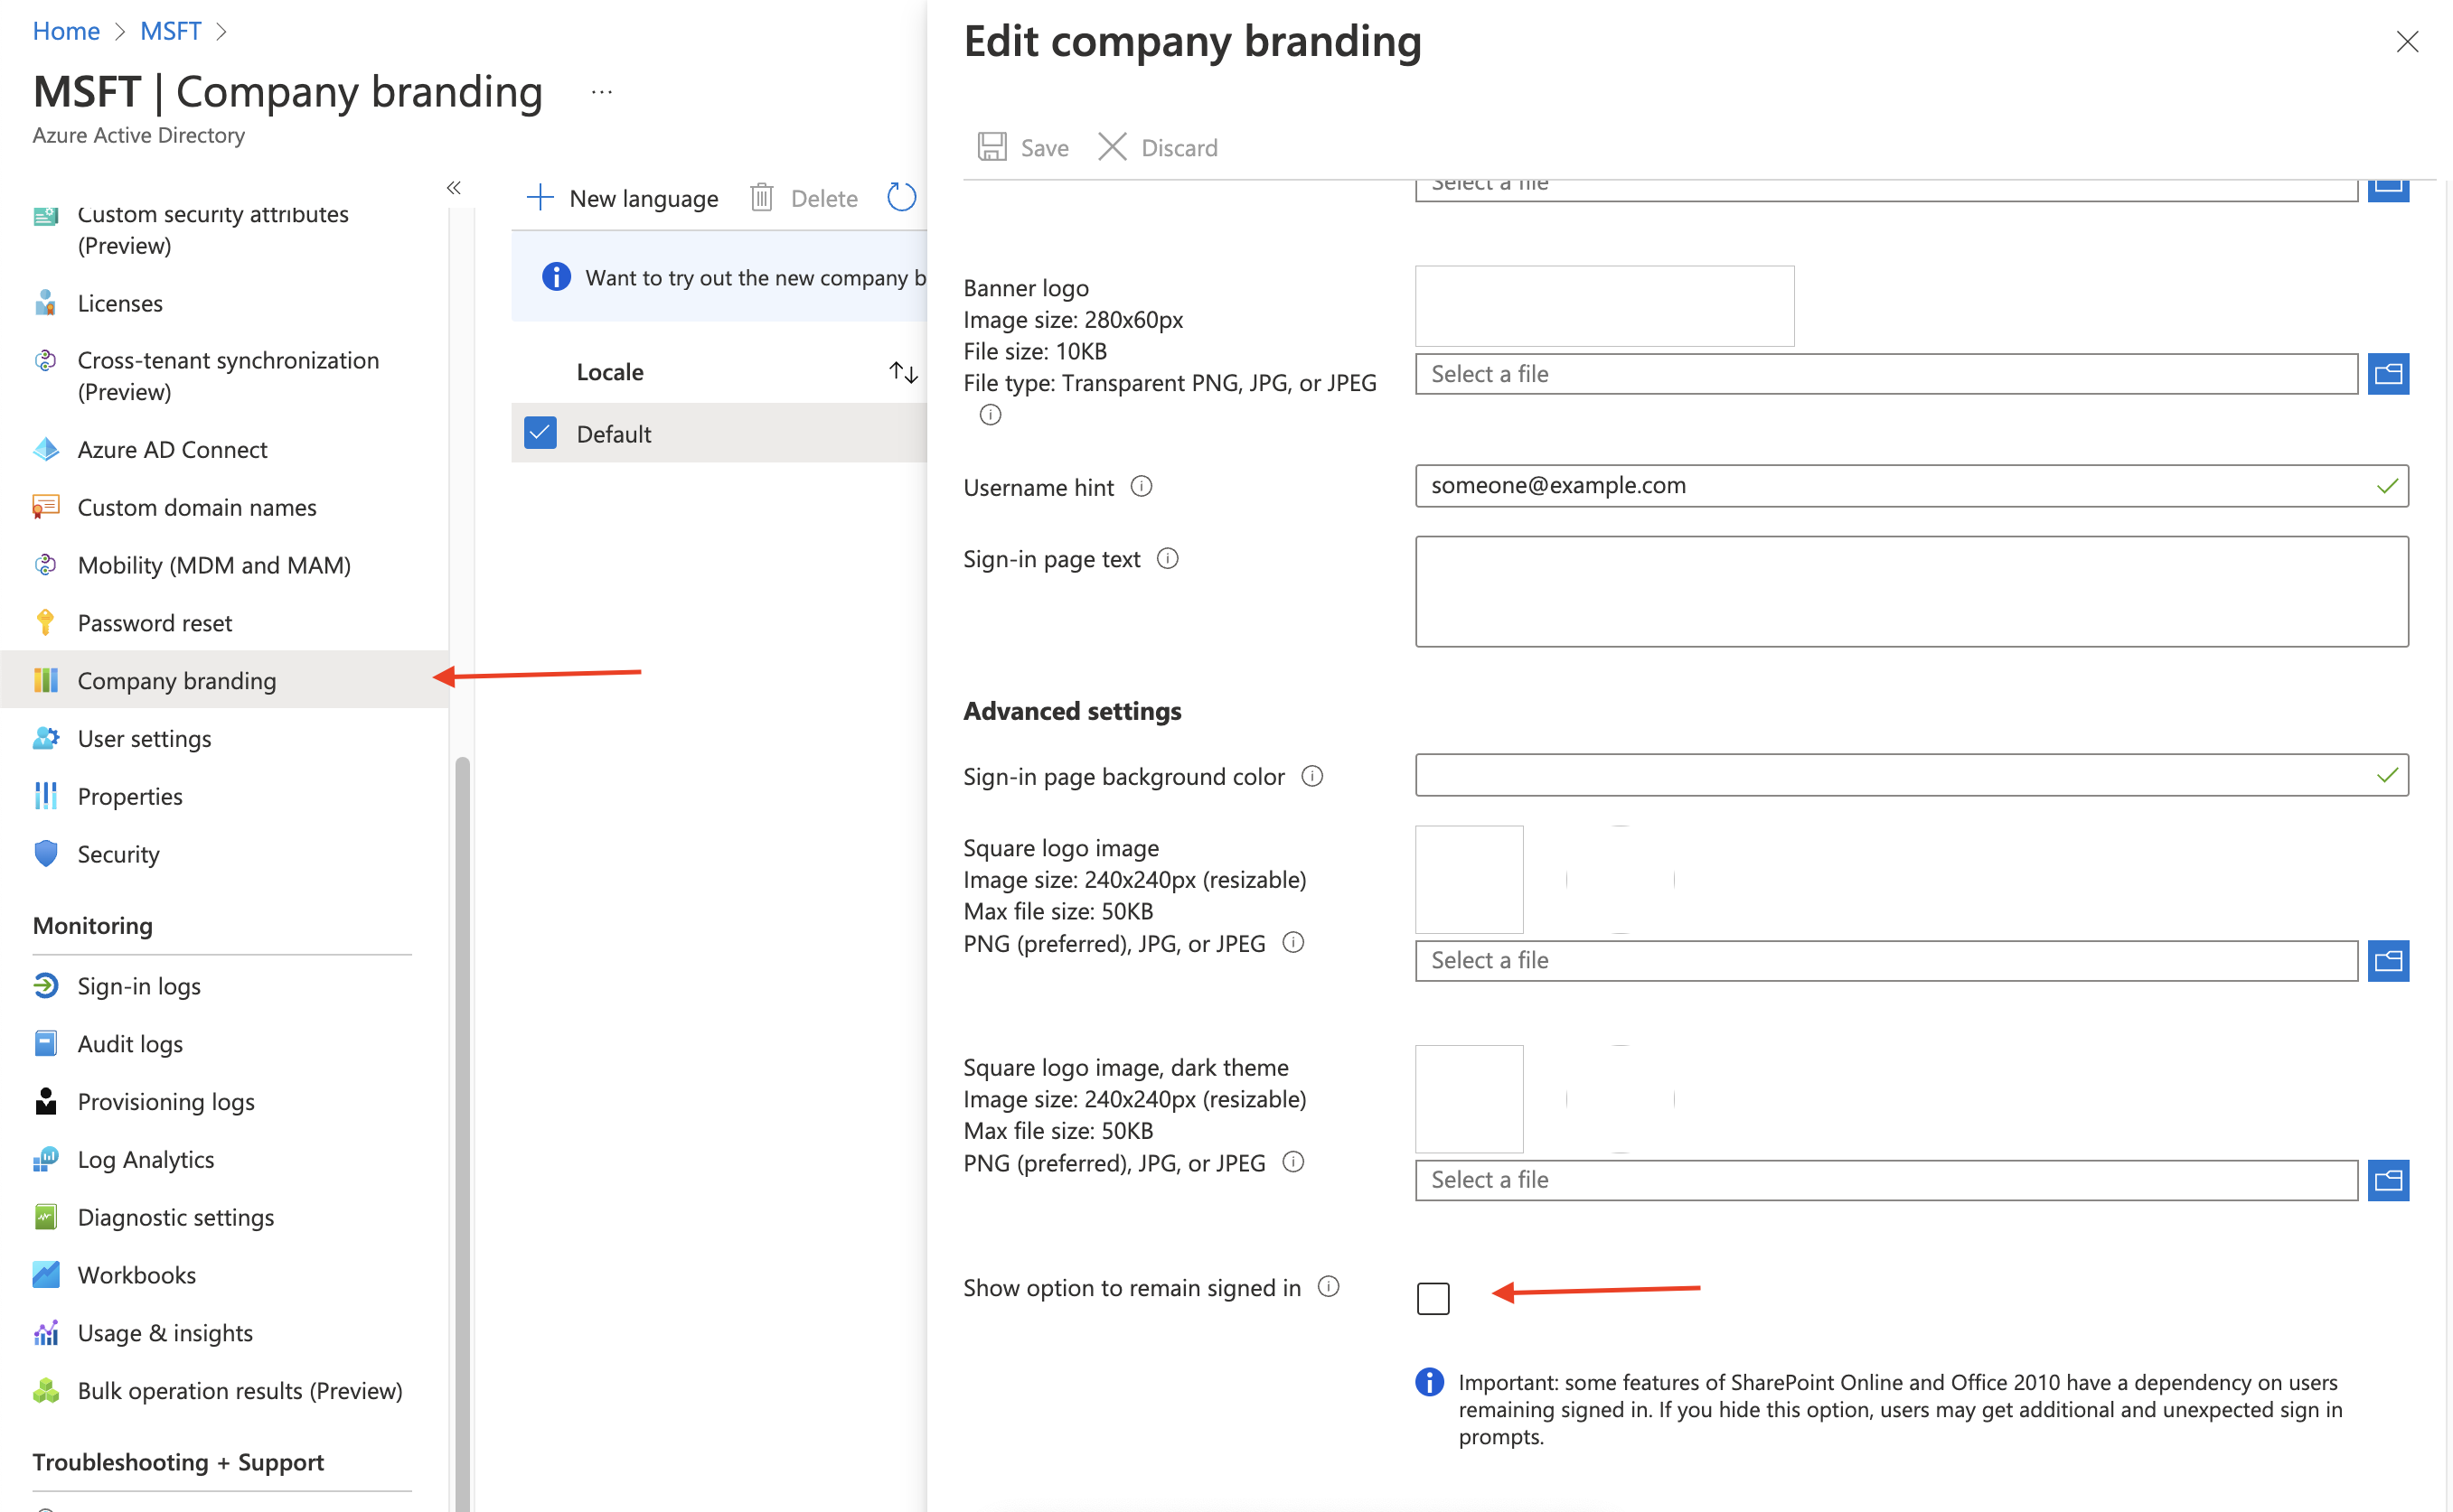The height and width of the screenshot is (1512, 2453).
Task: Open Sign-in logs under Monitoring
Action: [x=139, y=986]
